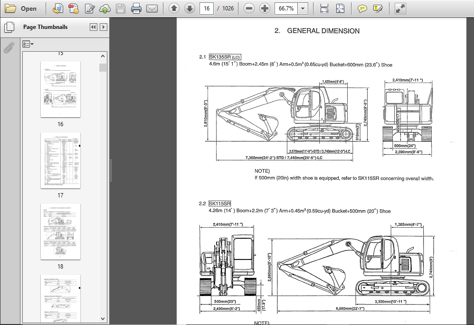
Task: Select the page 18 thumbnail
Action: point(60,232)
